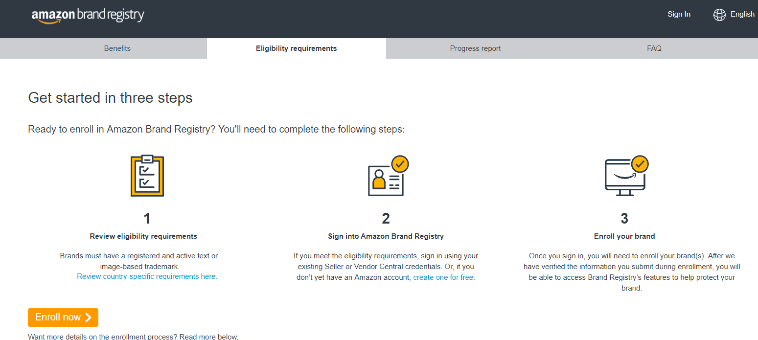Go to the FAQ tab

(654, 48)
